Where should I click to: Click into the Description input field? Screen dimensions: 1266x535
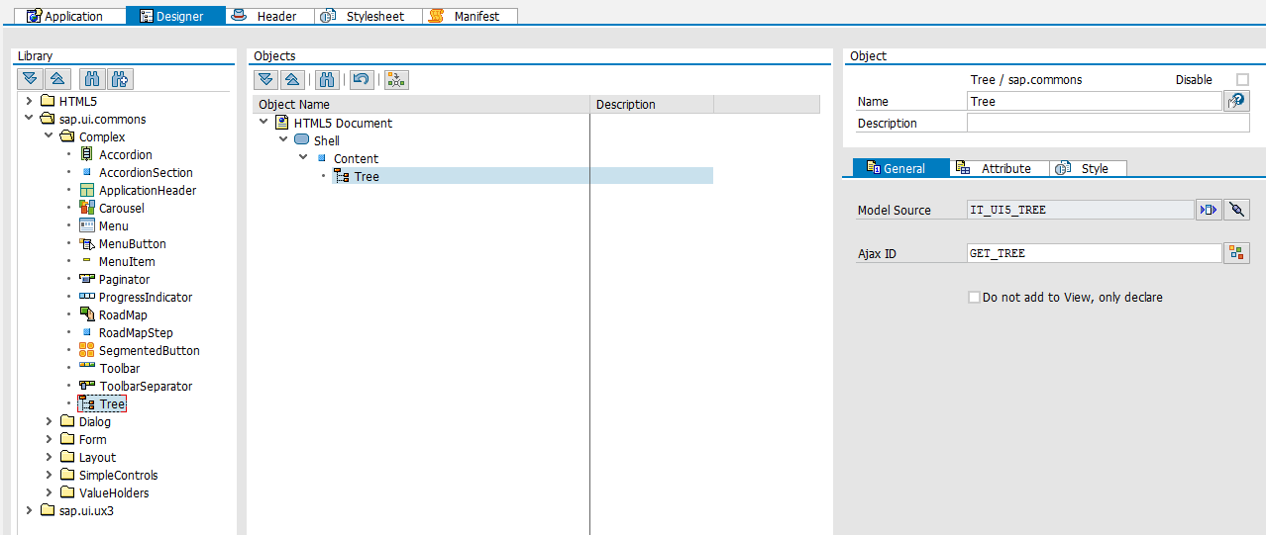[x=1108, y=124]
